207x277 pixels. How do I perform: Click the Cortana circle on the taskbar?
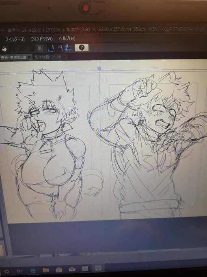[6, 271]
